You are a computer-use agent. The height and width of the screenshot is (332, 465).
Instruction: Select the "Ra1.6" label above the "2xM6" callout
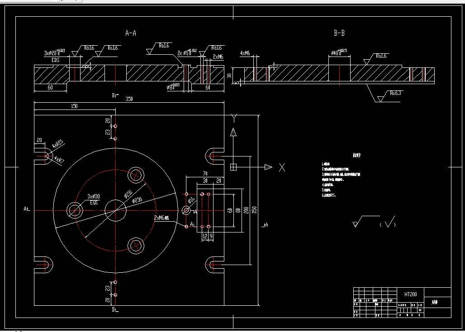(x=217, y=48)
